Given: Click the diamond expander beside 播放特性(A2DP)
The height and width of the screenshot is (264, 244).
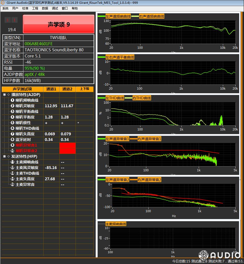Looking at the screenshot, I should click(x=9, y=94).
